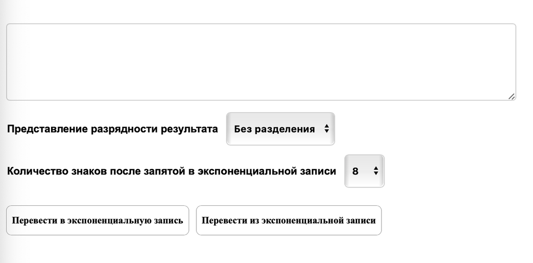Select the "Без разделения" combo box
The image size is (533, 263).
pyautogui.click(x=280, y=129)
